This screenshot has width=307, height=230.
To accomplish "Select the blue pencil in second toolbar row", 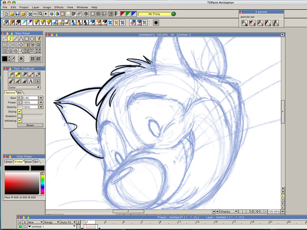I will coord(6,23).
